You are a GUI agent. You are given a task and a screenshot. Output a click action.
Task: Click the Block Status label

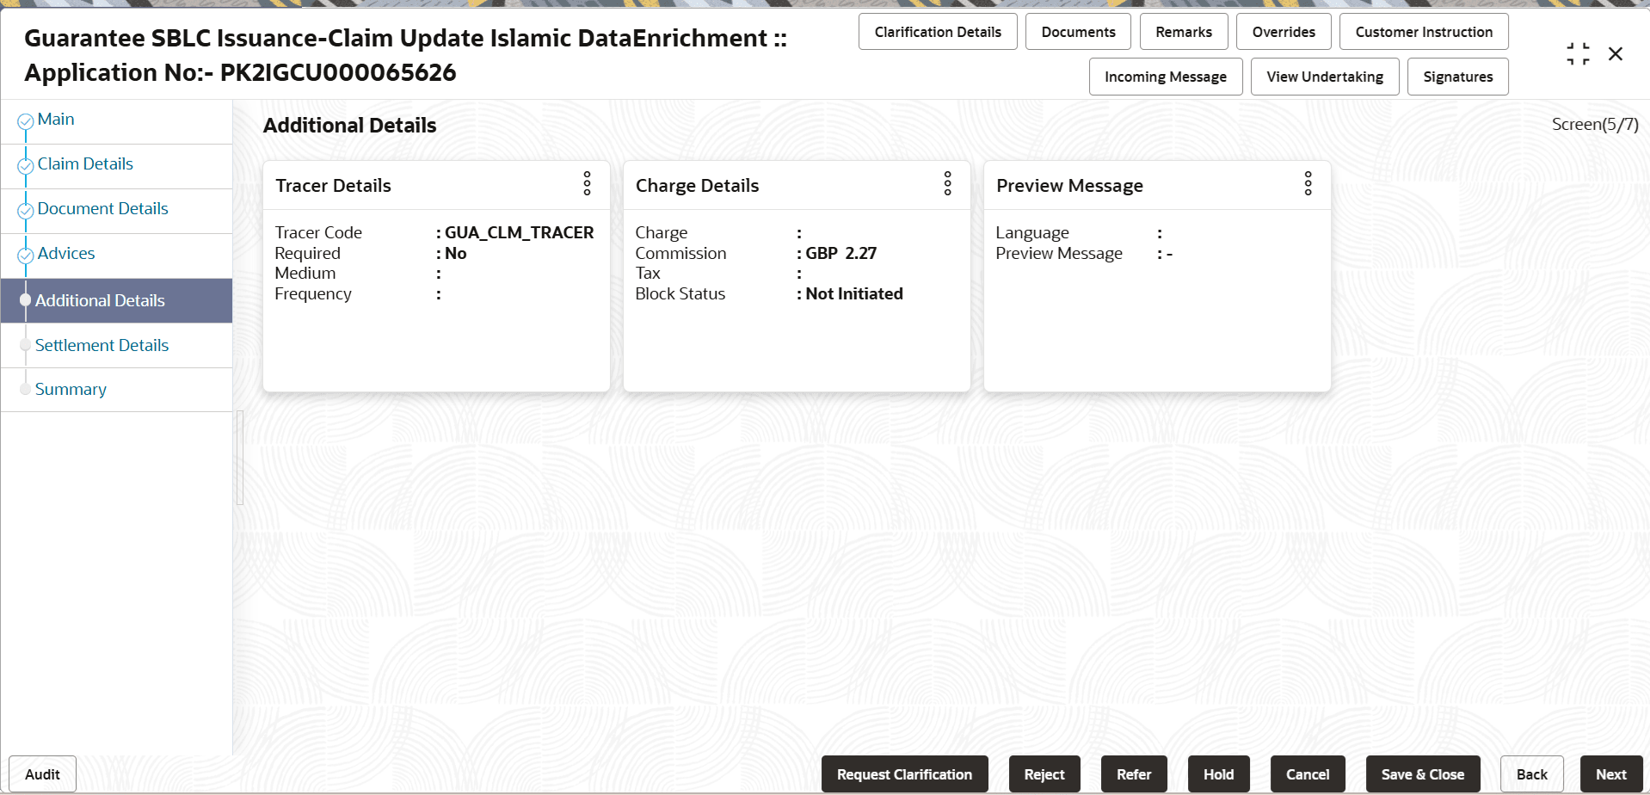pyautogui.click(x=680, y=293)
